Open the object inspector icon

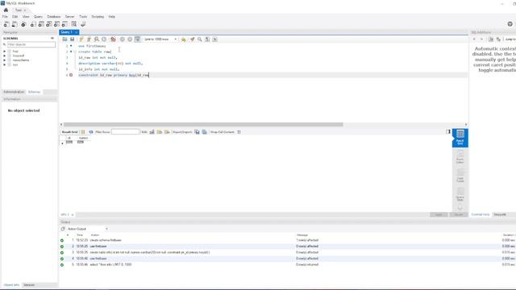[x=23, y=24]
